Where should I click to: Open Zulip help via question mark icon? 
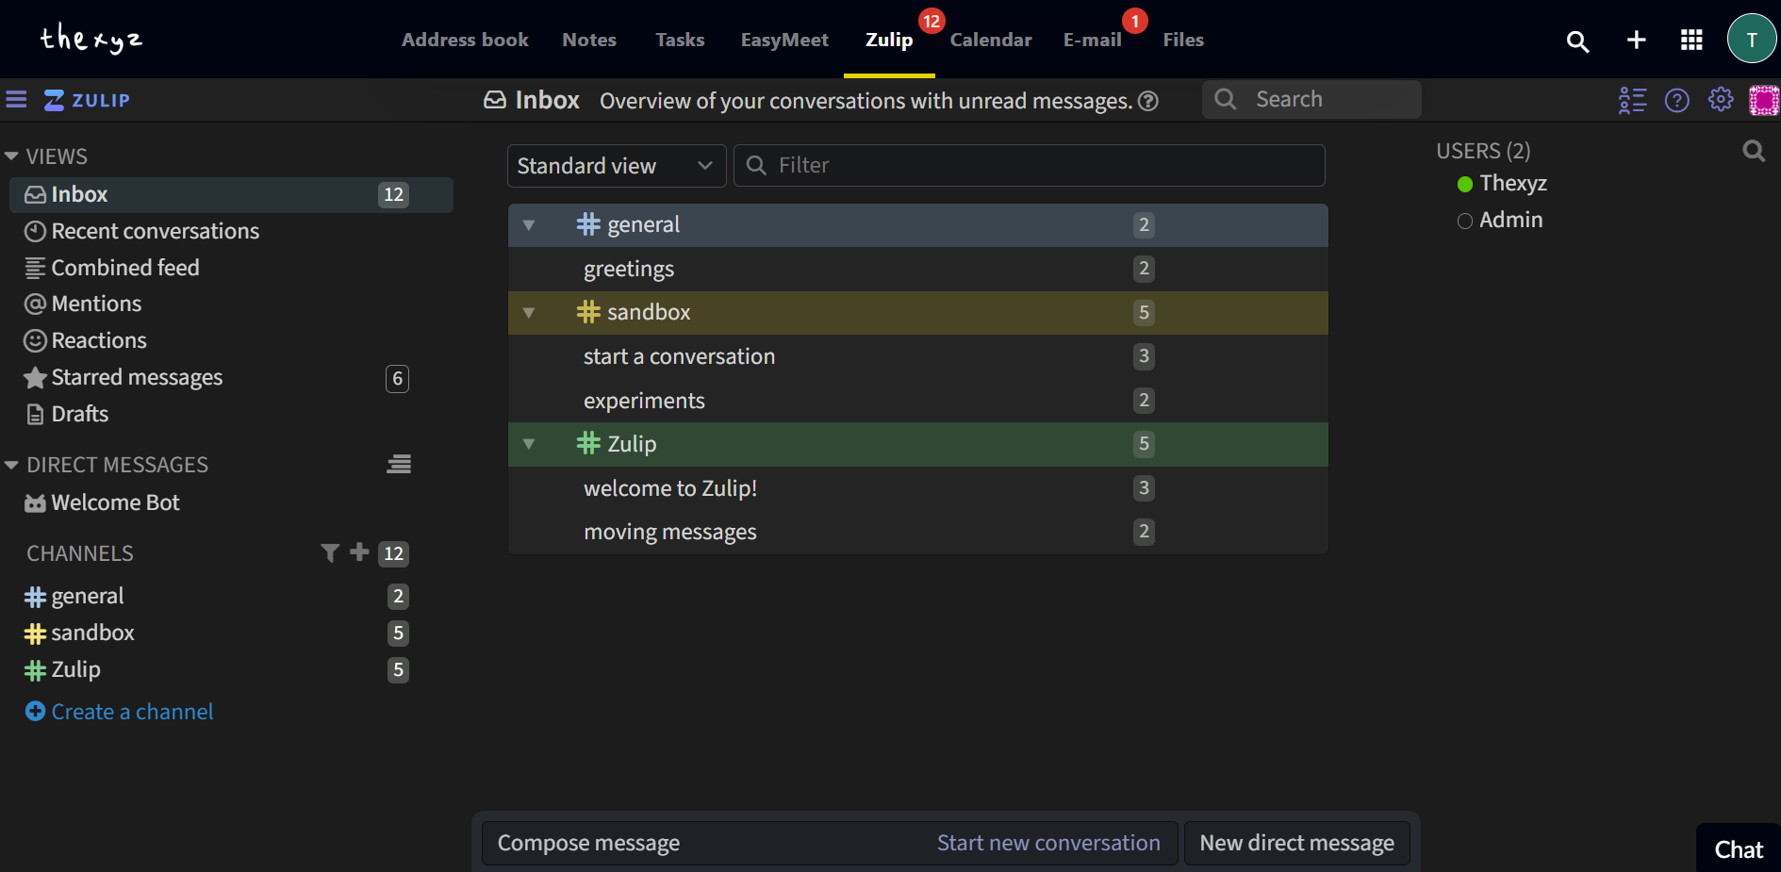[x=1677, y=99]
